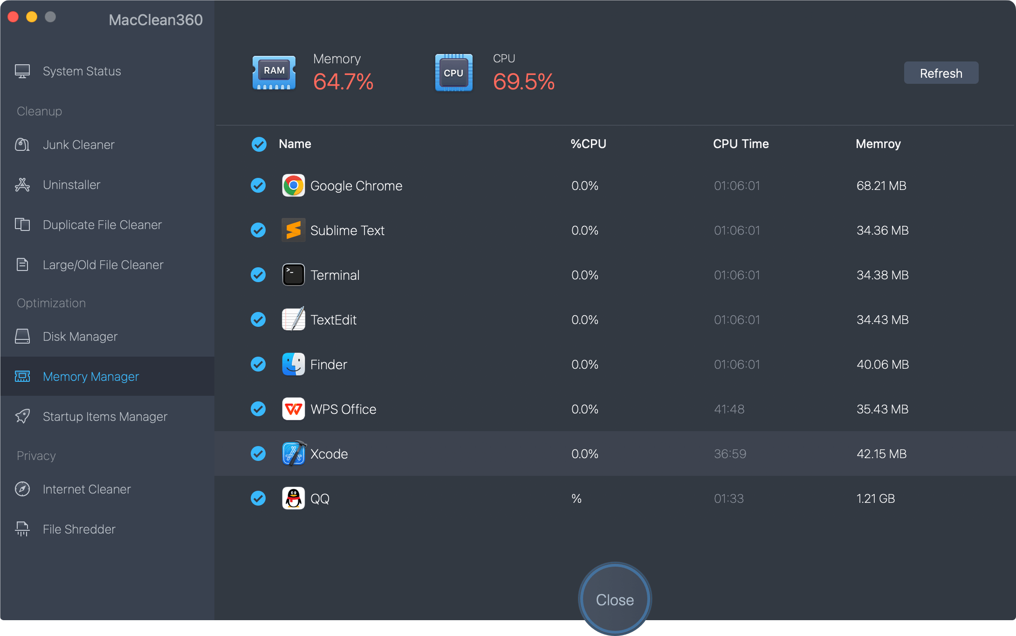1016x636 pixels.
Task: Open the Startup Items Manager
Action: 104,416
